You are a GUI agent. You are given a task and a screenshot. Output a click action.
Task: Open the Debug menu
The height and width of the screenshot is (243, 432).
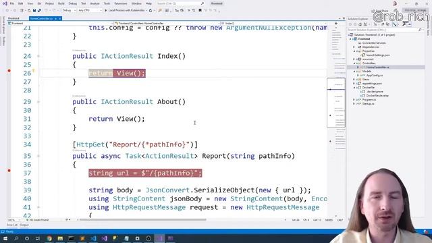pos(73,3)
